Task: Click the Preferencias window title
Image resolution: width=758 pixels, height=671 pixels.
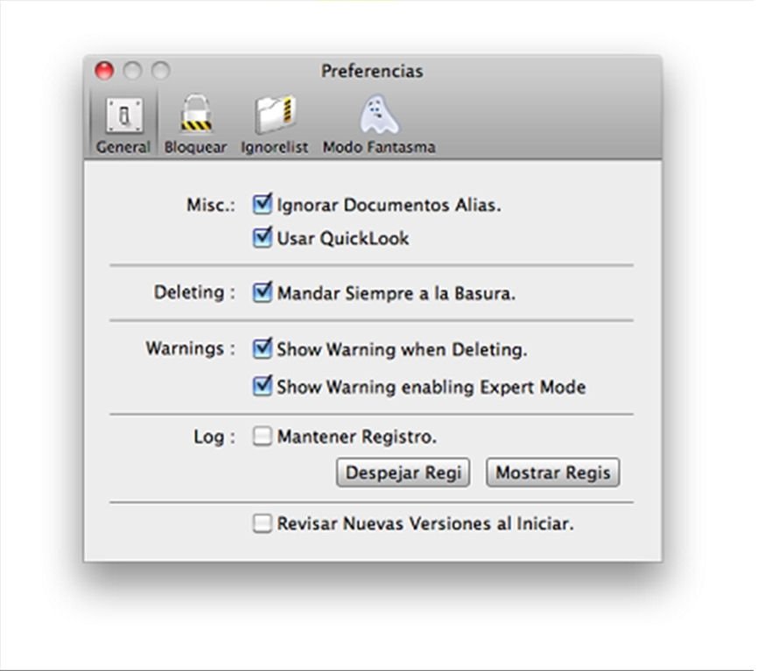Action: click(x=372, y=71)
